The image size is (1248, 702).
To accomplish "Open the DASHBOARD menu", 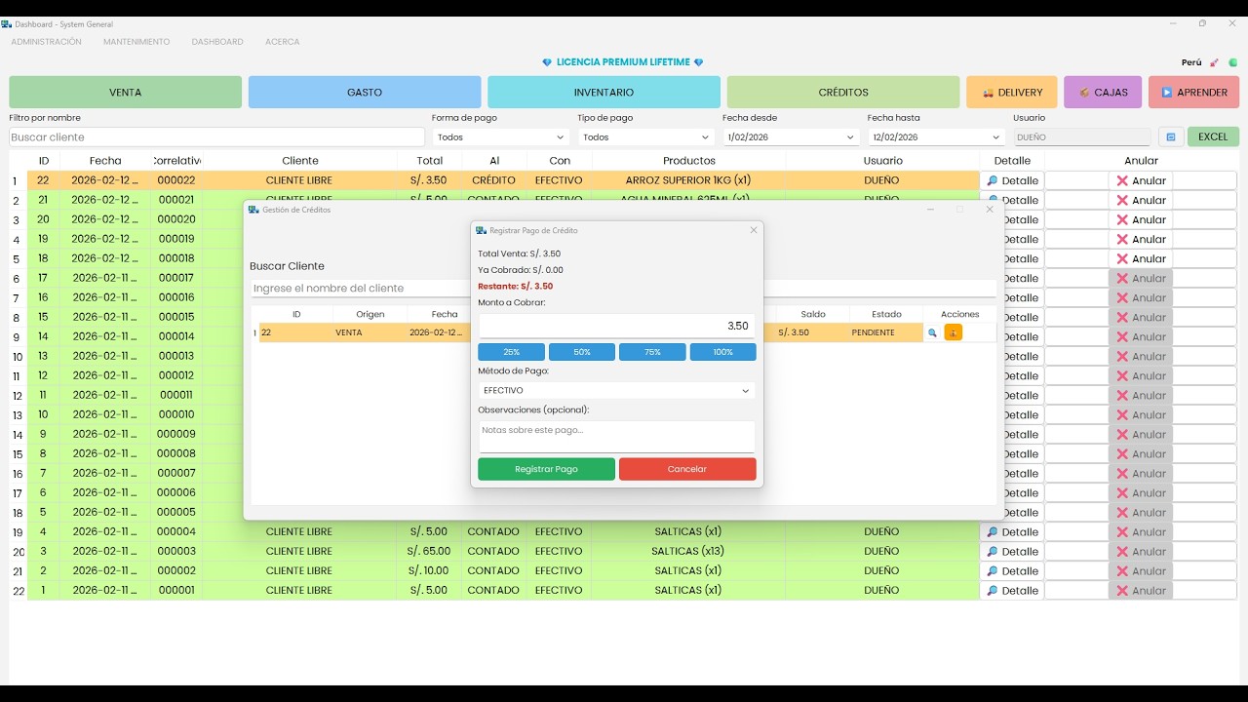I will click(x=217, y=42).
